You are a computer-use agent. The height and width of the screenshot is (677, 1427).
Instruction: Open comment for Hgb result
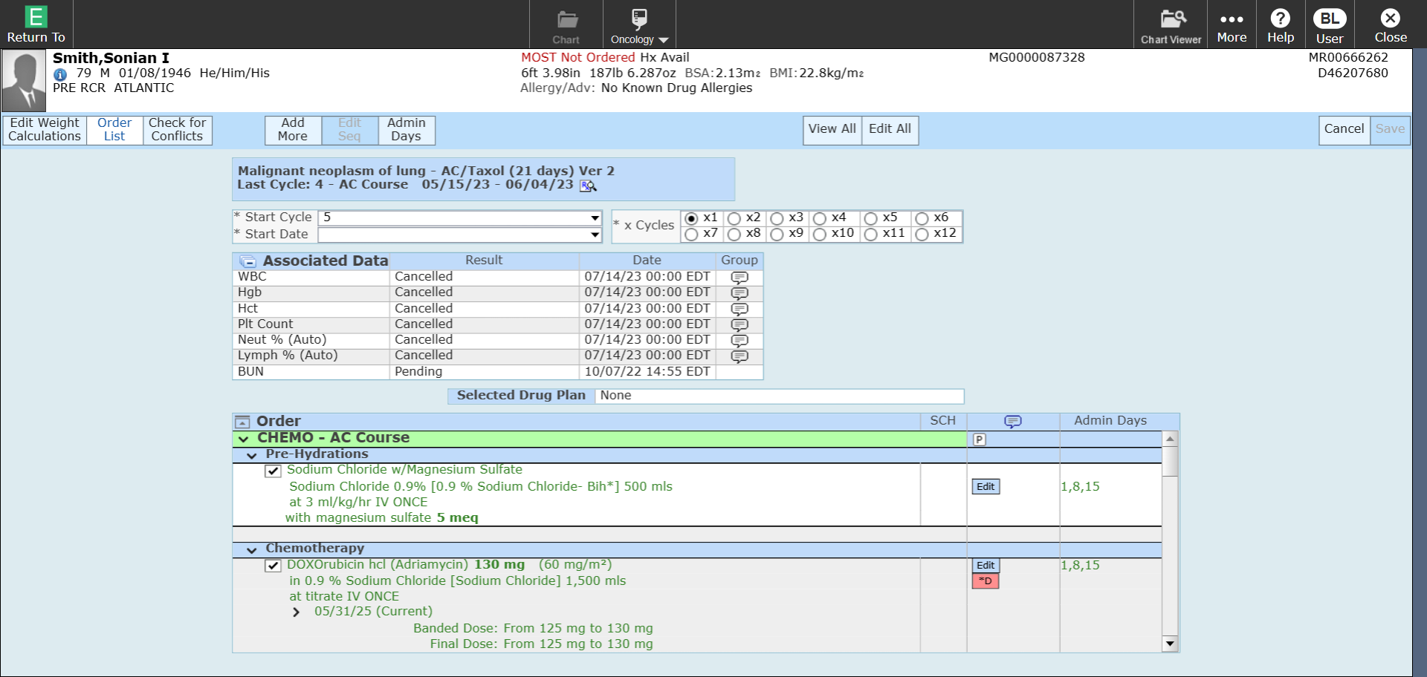coord(740,293)
